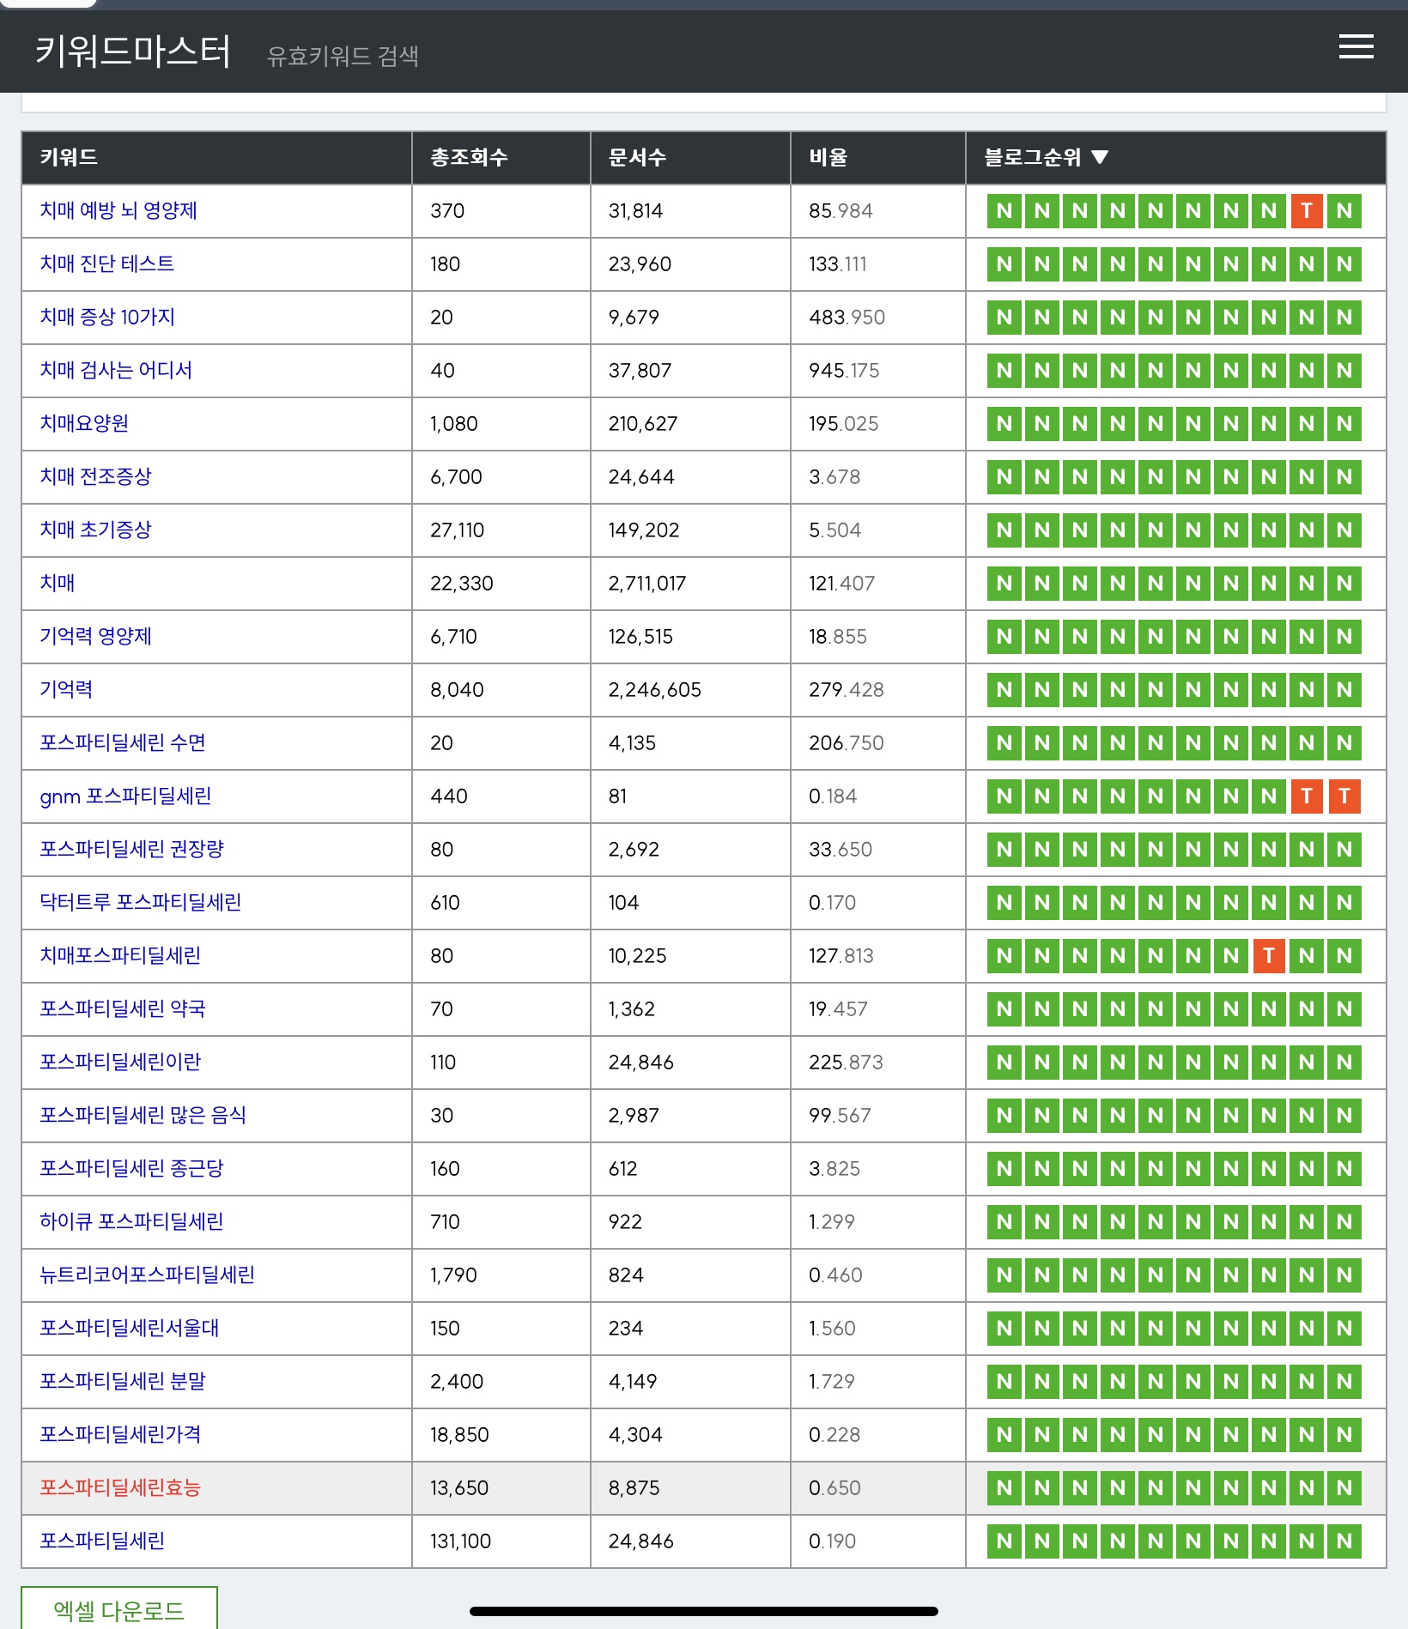1408x1629 pixels.
Task: Open the 닥터트루 포스파티딜세린 keyword link
Action: [141, 902]
